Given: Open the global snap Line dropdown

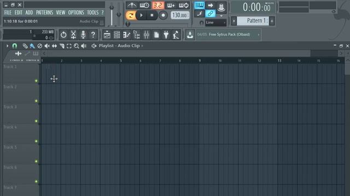Looking at the screenshot, I should pos(215,22).
